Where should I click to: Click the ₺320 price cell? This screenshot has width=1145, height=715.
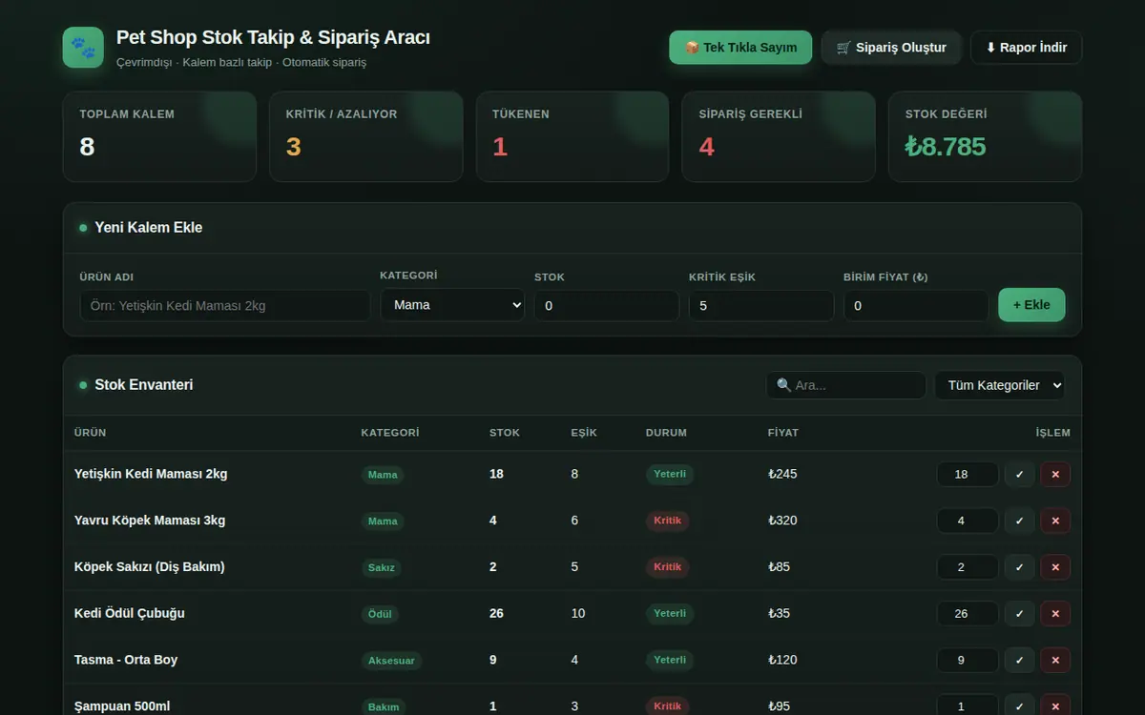782,521
